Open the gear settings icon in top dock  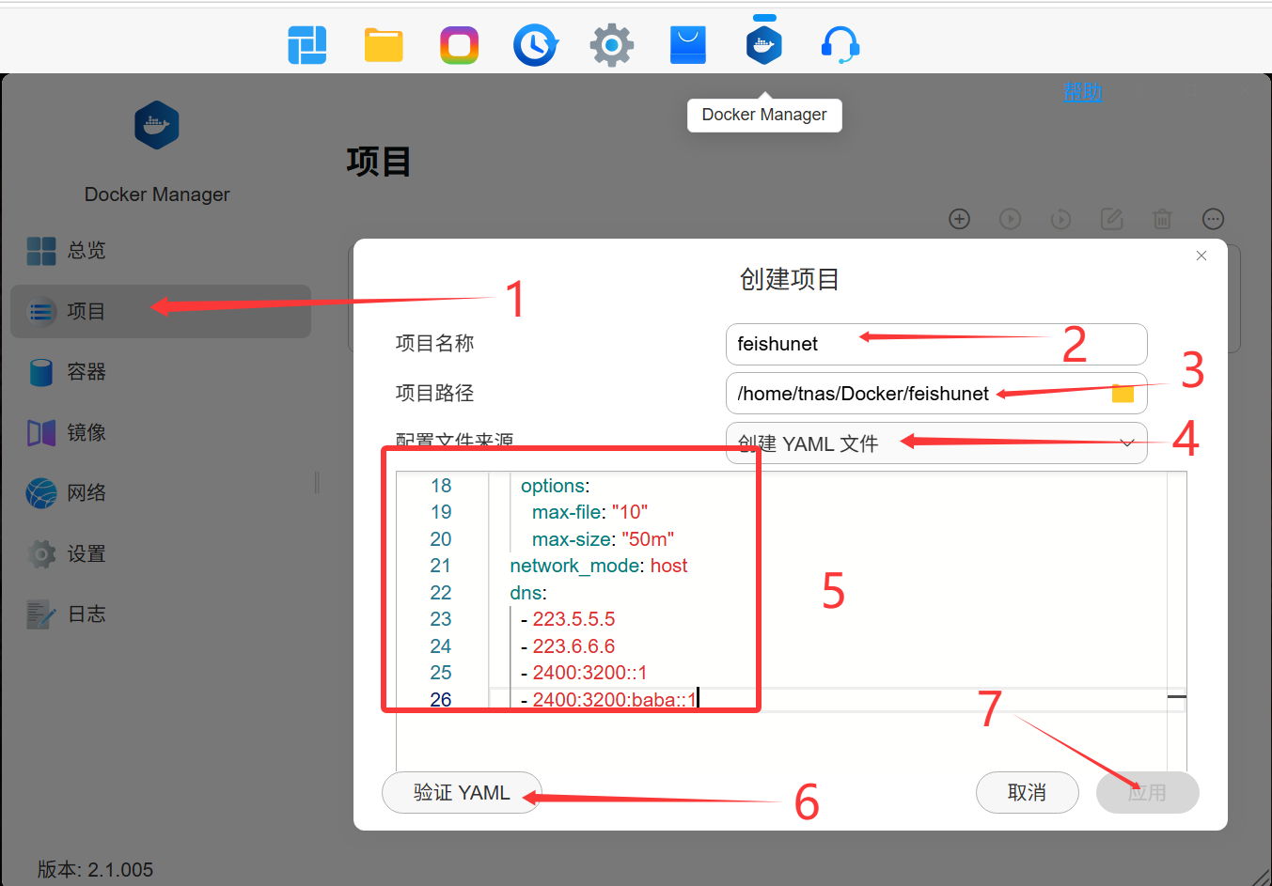612,44
